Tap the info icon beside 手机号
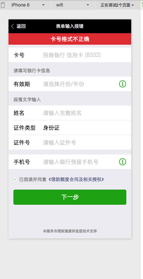This screenshot has height=279, width=143. [x=122, y=162]
